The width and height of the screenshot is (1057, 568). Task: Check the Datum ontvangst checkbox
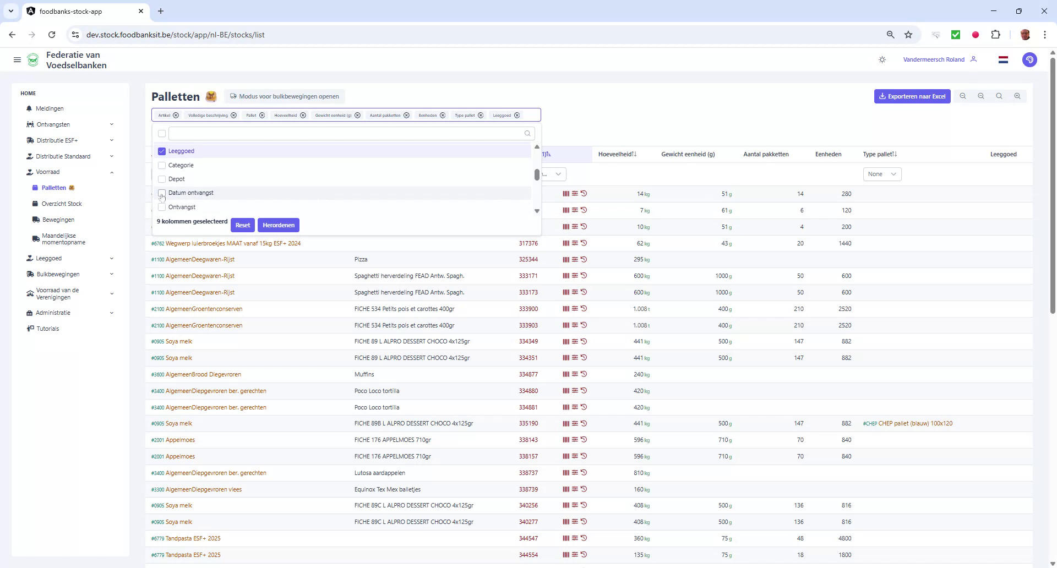point(161,193)
